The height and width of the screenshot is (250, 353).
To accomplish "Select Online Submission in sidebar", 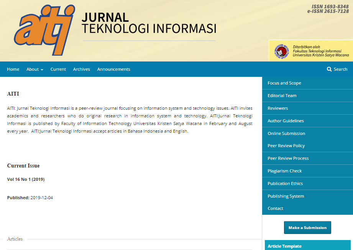I will [286, 133].
